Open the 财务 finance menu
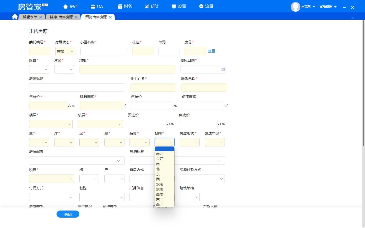The height and width of the screenshot is (228, 365). pyautogui.click(x=125, y=6)
